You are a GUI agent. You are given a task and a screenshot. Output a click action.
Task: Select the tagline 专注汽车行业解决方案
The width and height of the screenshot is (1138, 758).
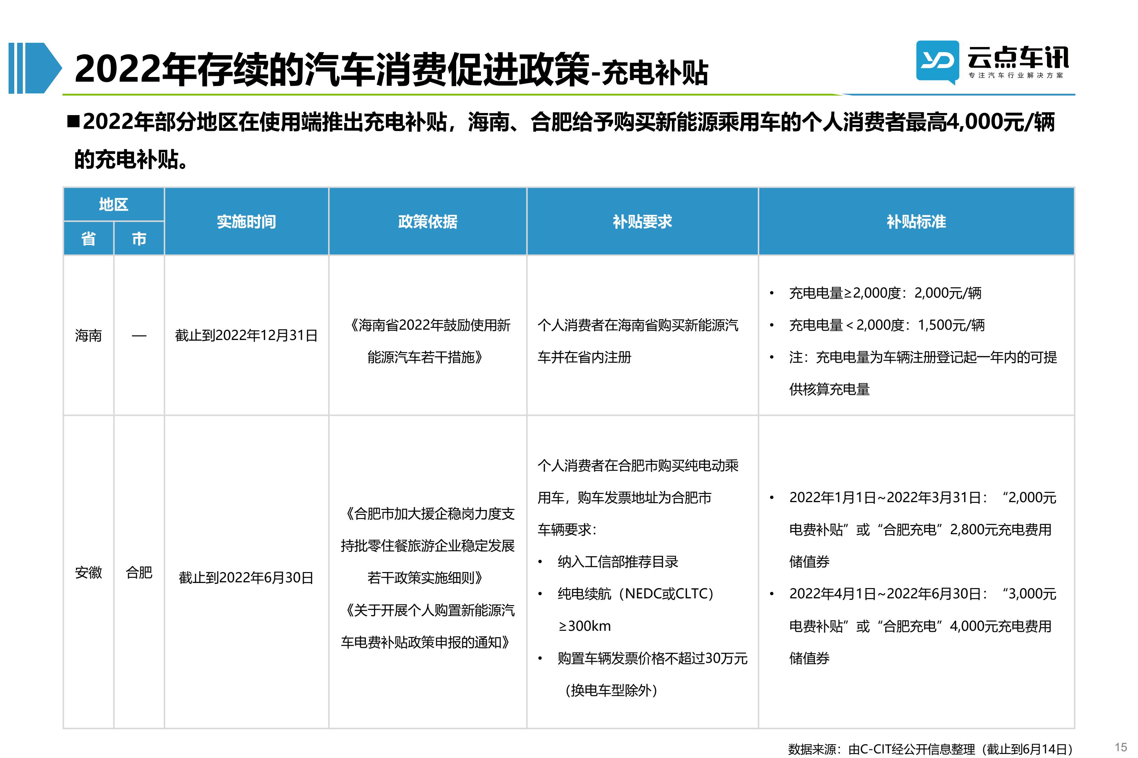pos(1016,76)
